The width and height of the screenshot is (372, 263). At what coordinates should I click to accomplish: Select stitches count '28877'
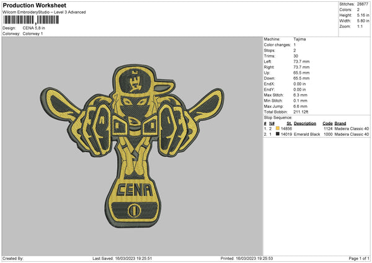point(363,4)
